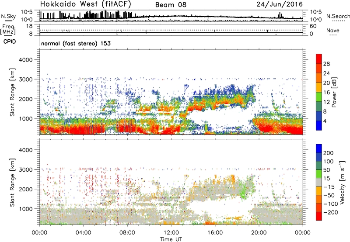
Task: Click the 'N.Search' legend label
Action: tap(338, 16)
